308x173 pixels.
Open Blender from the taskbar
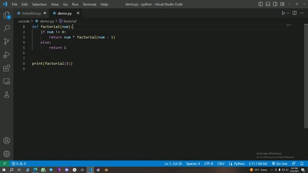(x=106, y=170)
